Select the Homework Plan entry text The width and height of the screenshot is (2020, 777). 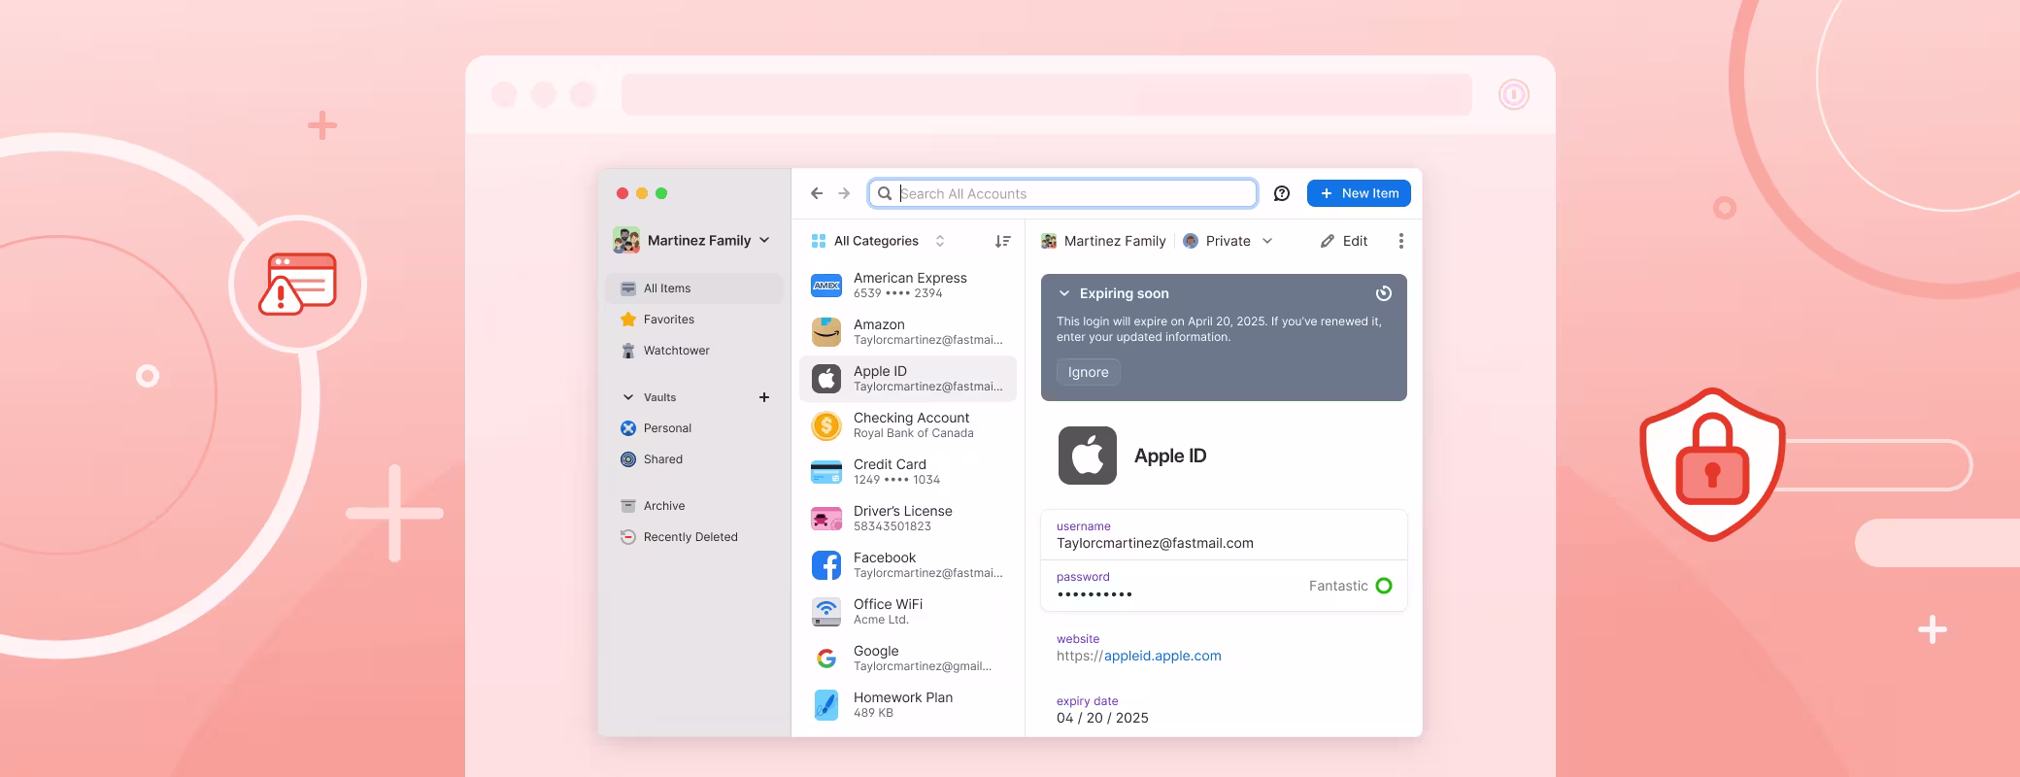coord(903,705)
